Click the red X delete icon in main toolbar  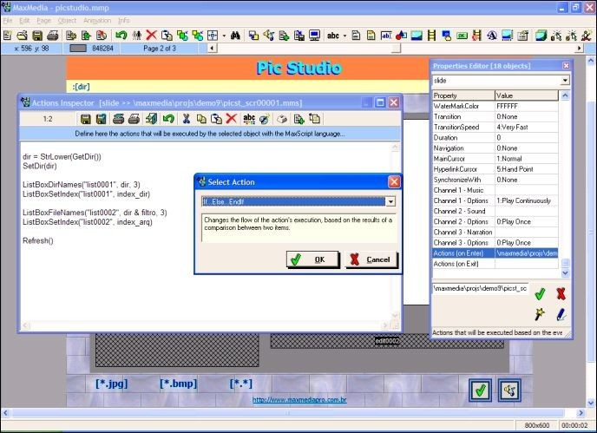(151, 36)
